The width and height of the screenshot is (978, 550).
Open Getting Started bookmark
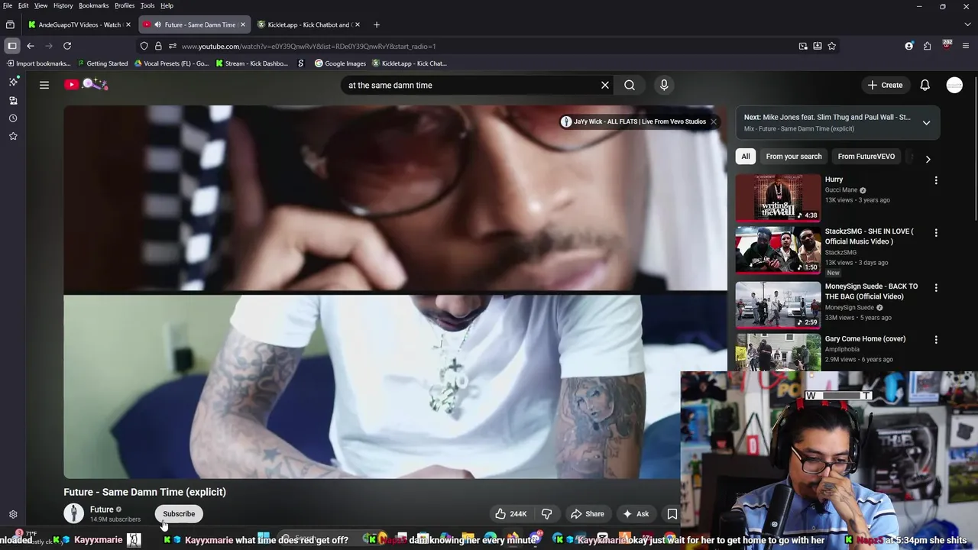103,63
